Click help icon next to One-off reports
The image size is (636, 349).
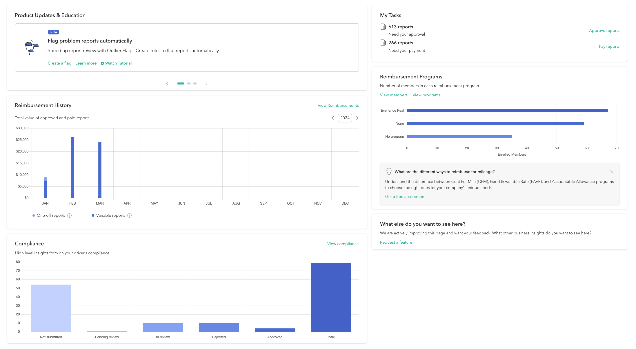(x=70, y=216)
